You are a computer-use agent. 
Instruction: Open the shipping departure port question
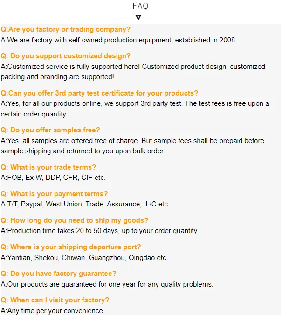(71, 247)
